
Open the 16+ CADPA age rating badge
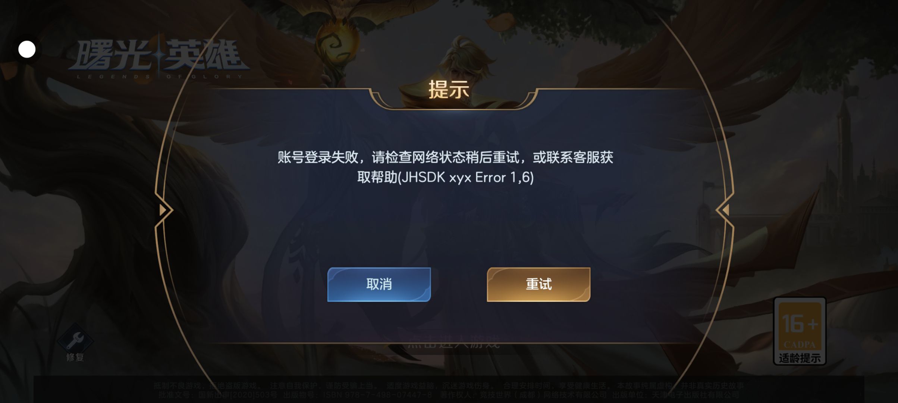800,331
